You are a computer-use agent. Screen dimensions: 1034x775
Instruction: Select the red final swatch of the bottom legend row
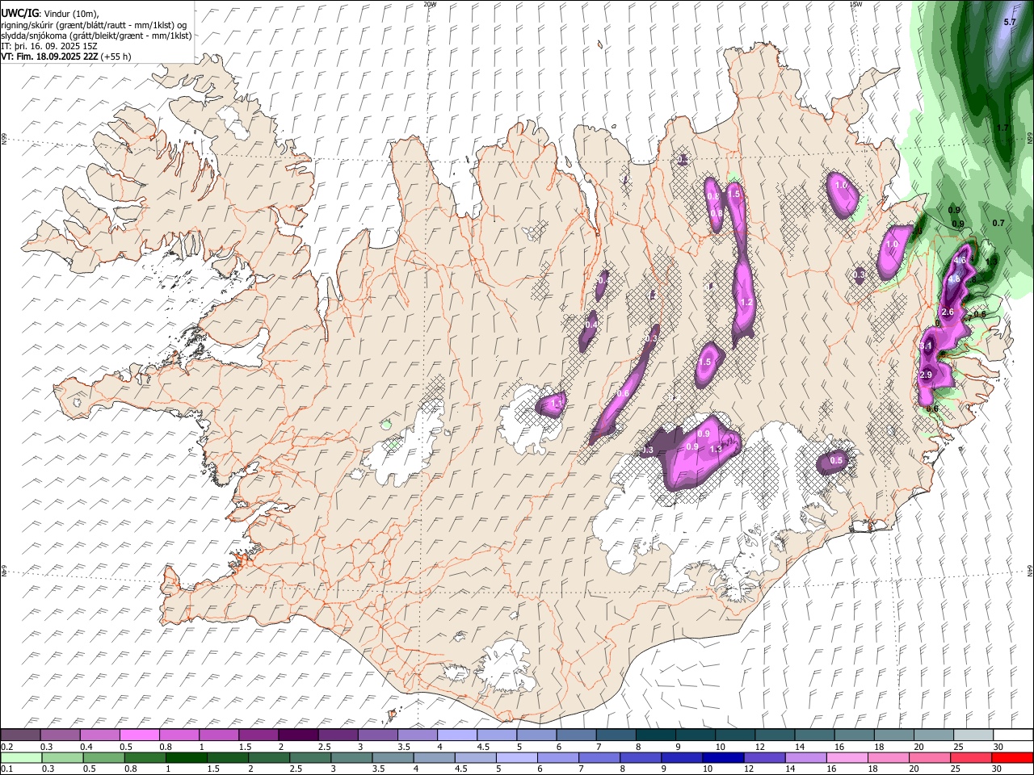(x=1012, y=757)
